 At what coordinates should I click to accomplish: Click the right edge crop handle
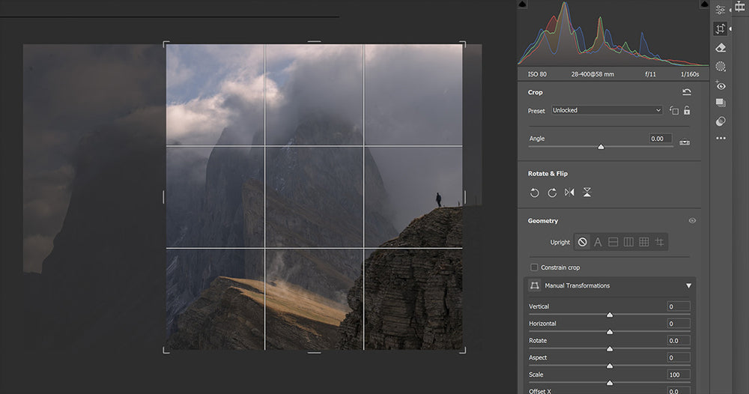(465, 197)
